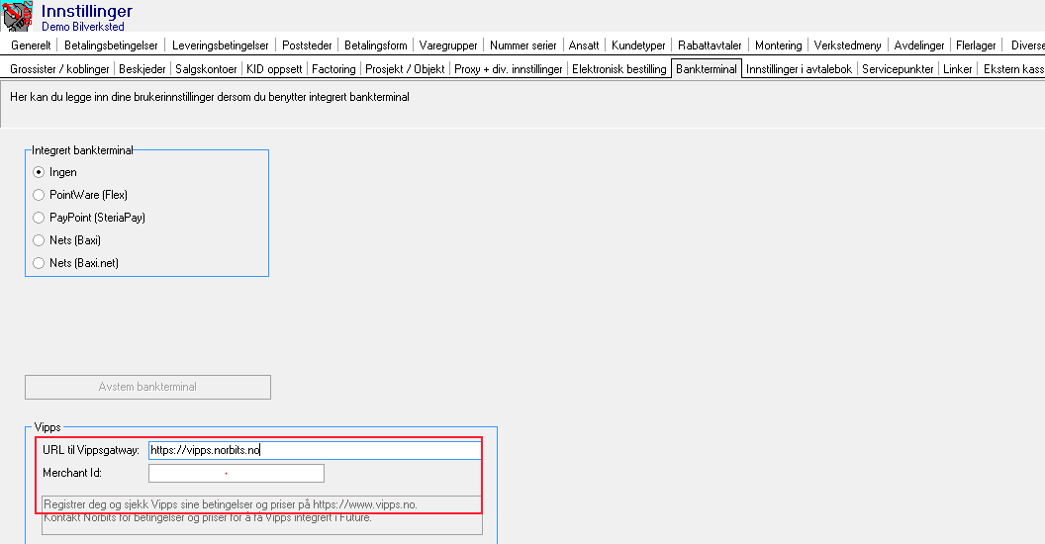This screenshot has width=1045, height=544.
Task: Switch to Rabattavtaler tab
Action: (x=710, y=45)
